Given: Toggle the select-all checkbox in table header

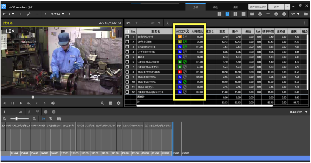Looking at the screenshot, I should (127, 32).
